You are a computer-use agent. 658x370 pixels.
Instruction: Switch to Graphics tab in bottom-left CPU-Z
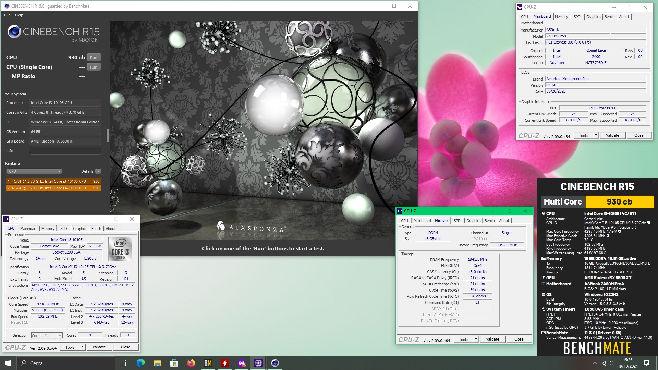80,229
